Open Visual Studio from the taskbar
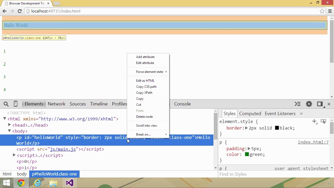This screenshot has height=188, width=334. [x=70, y=183]
